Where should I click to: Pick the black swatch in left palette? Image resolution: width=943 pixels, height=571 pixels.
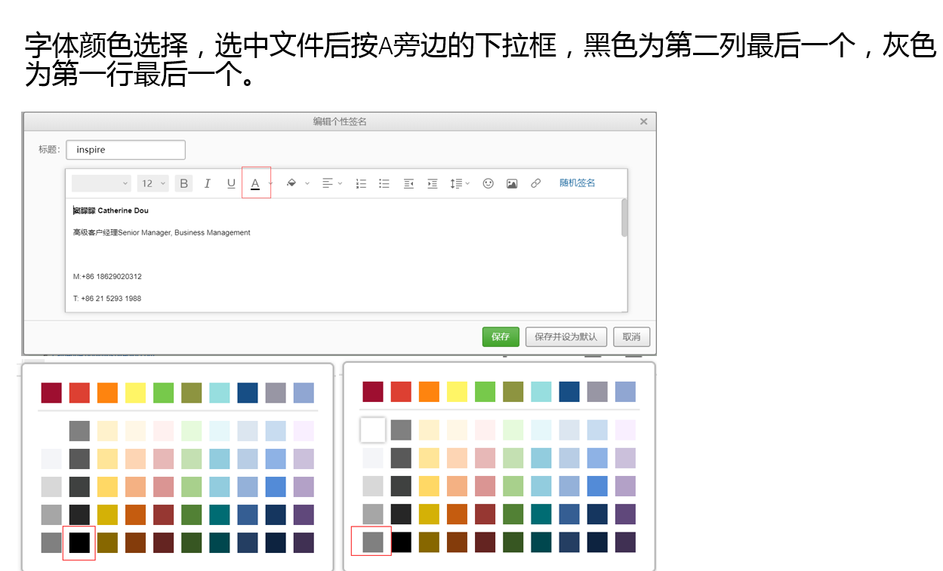click(79, 542)
